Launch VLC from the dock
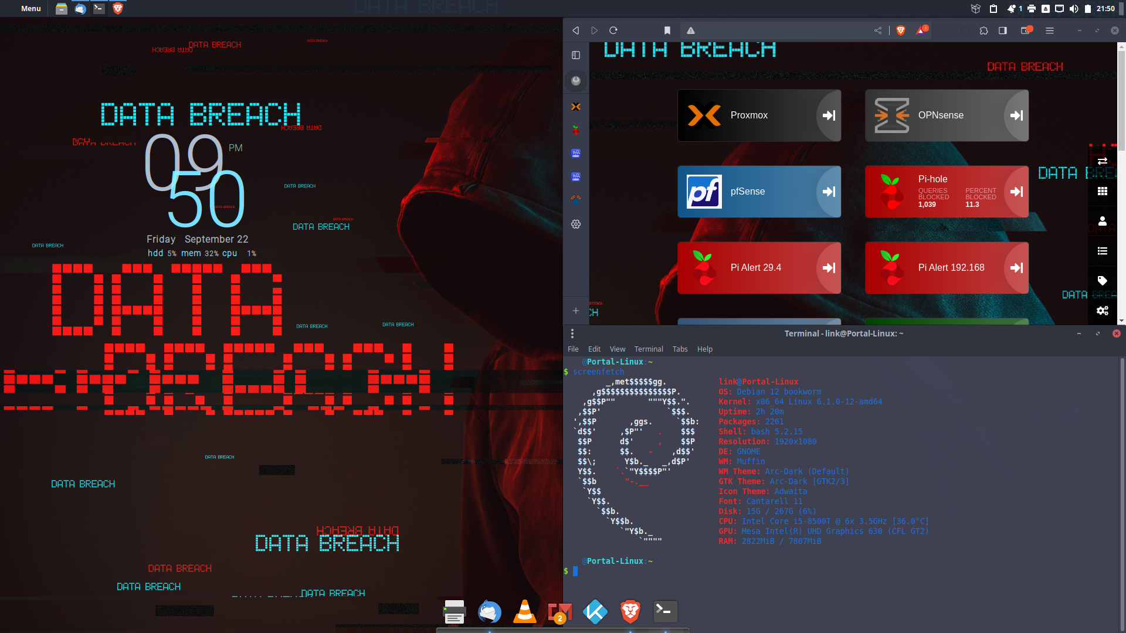 tap(525, 612)
